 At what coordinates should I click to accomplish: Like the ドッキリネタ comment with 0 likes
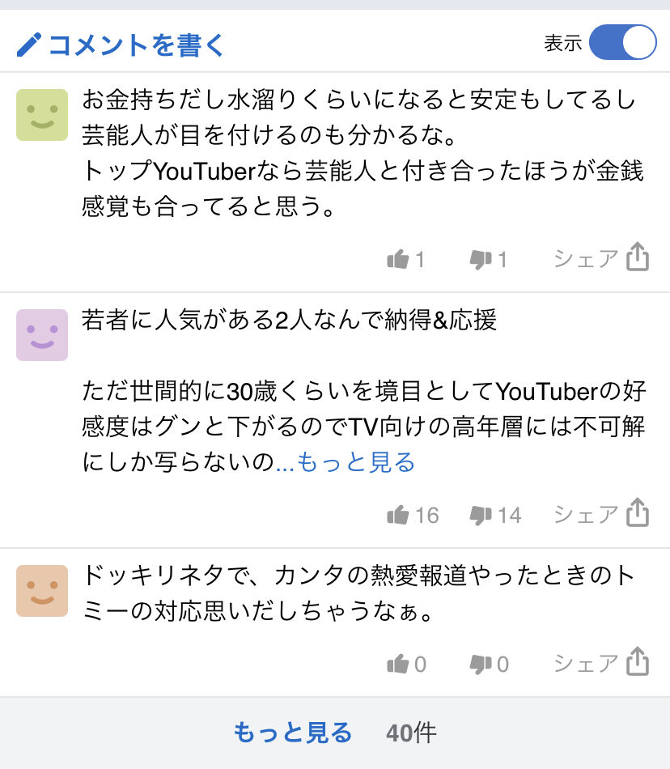397,664
